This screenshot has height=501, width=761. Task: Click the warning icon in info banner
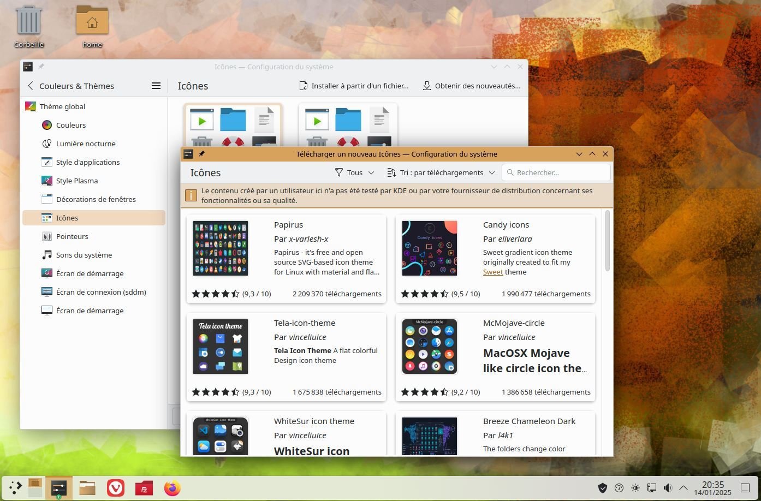[191, 195]
